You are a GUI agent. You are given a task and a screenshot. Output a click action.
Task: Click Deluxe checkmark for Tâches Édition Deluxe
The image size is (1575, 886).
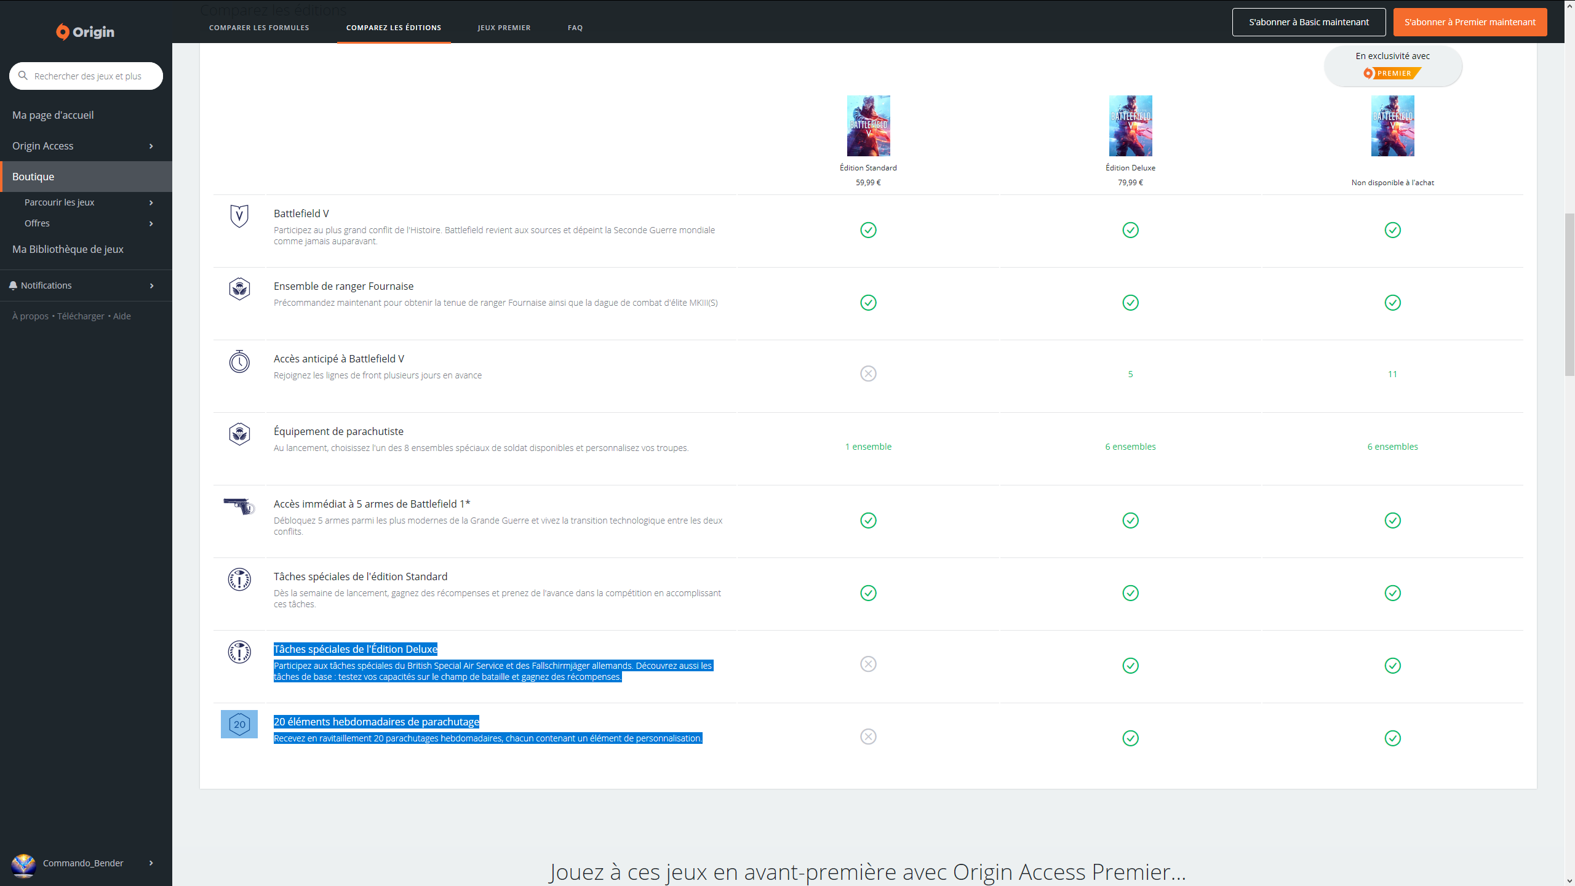coord(1130,666)
